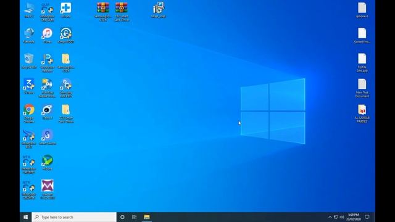Click the Type here to search box
Viewport: 395px width, 222px height.
74,217
